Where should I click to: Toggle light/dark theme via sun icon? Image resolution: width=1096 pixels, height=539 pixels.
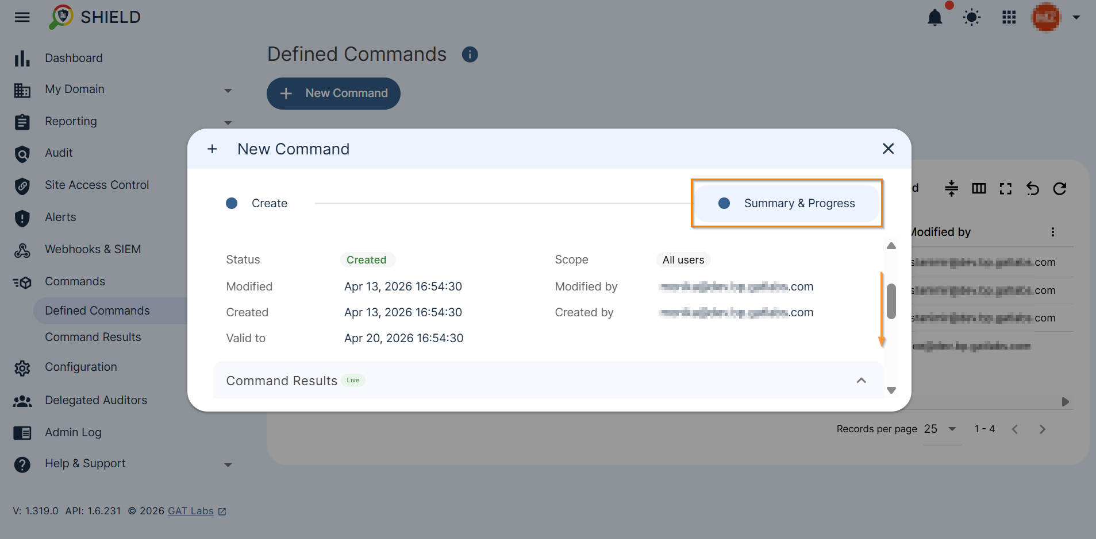(x=971, y=17)
